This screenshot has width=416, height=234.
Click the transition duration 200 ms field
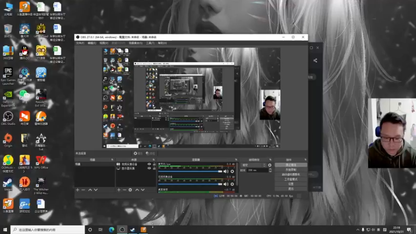click(257, 171)
